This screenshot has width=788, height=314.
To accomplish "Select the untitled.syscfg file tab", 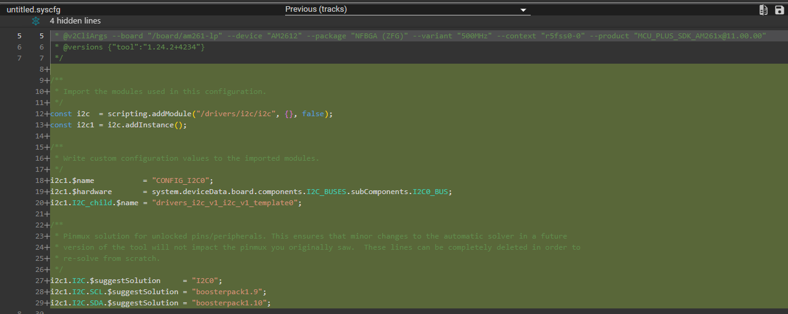I will tap(33, 10).
